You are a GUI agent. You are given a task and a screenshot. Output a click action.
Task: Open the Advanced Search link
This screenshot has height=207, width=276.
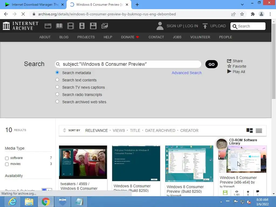187,73
